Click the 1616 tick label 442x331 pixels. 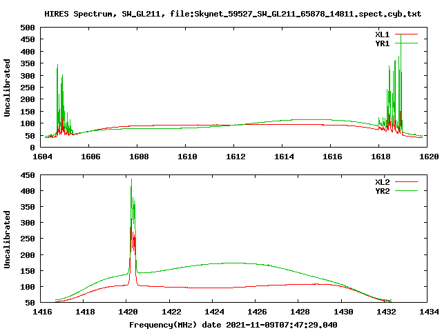(x=332, y=157)
